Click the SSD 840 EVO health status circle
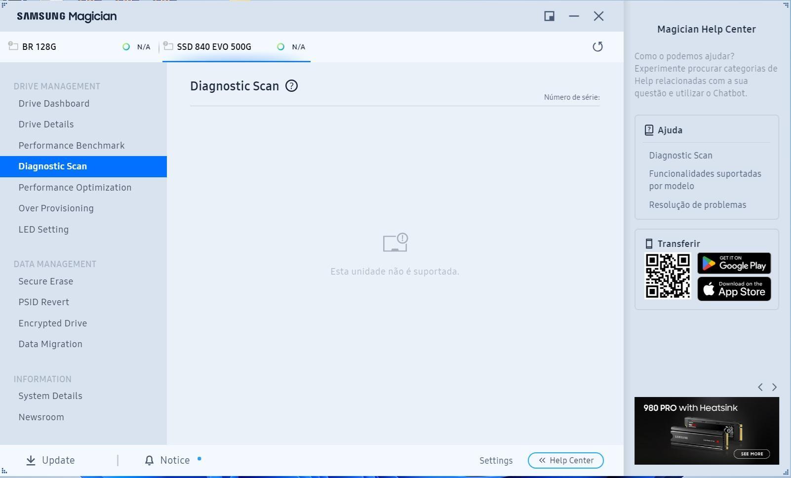Image resolution: width=791 pixels, height=478 pixels. [x=280, y=47]
